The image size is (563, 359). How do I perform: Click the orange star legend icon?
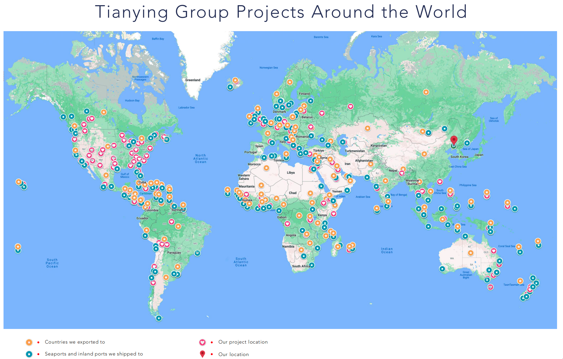click(29, 342)
